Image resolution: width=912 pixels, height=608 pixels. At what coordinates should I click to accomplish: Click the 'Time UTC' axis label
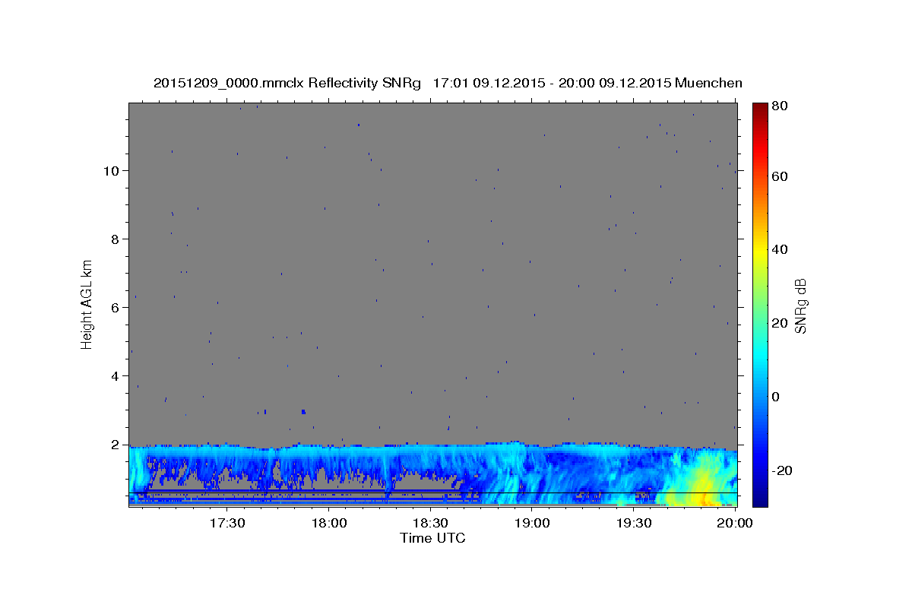432,538
